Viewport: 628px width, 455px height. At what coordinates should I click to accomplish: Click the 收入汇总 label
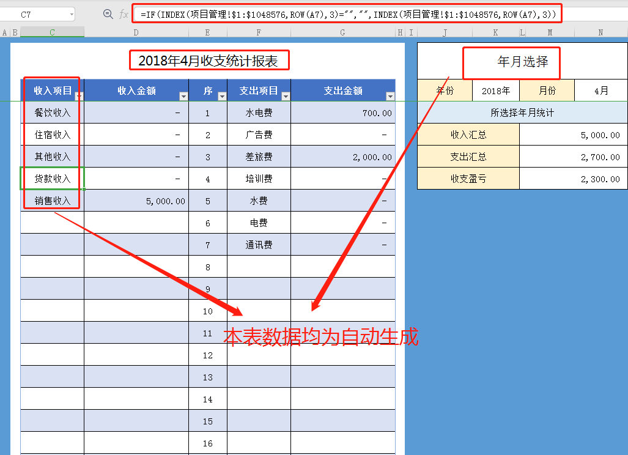[x=468, y=135]
